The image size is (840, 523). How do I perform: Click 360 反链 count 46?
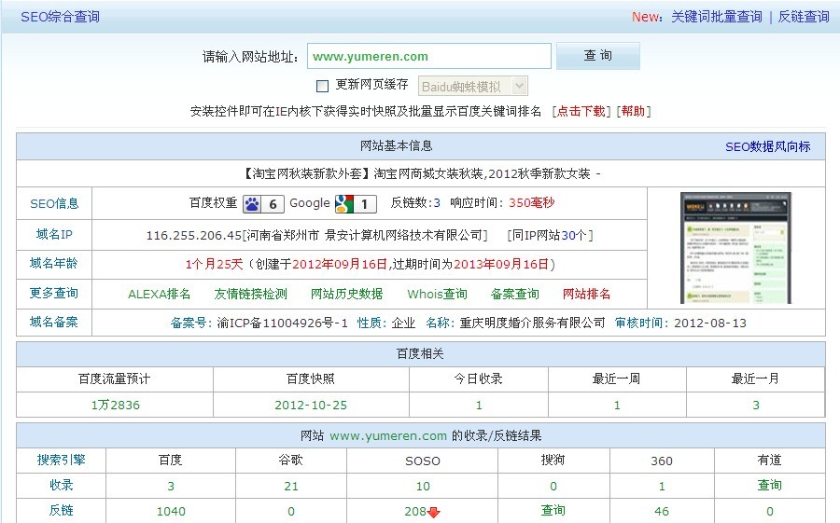point(662,511)
